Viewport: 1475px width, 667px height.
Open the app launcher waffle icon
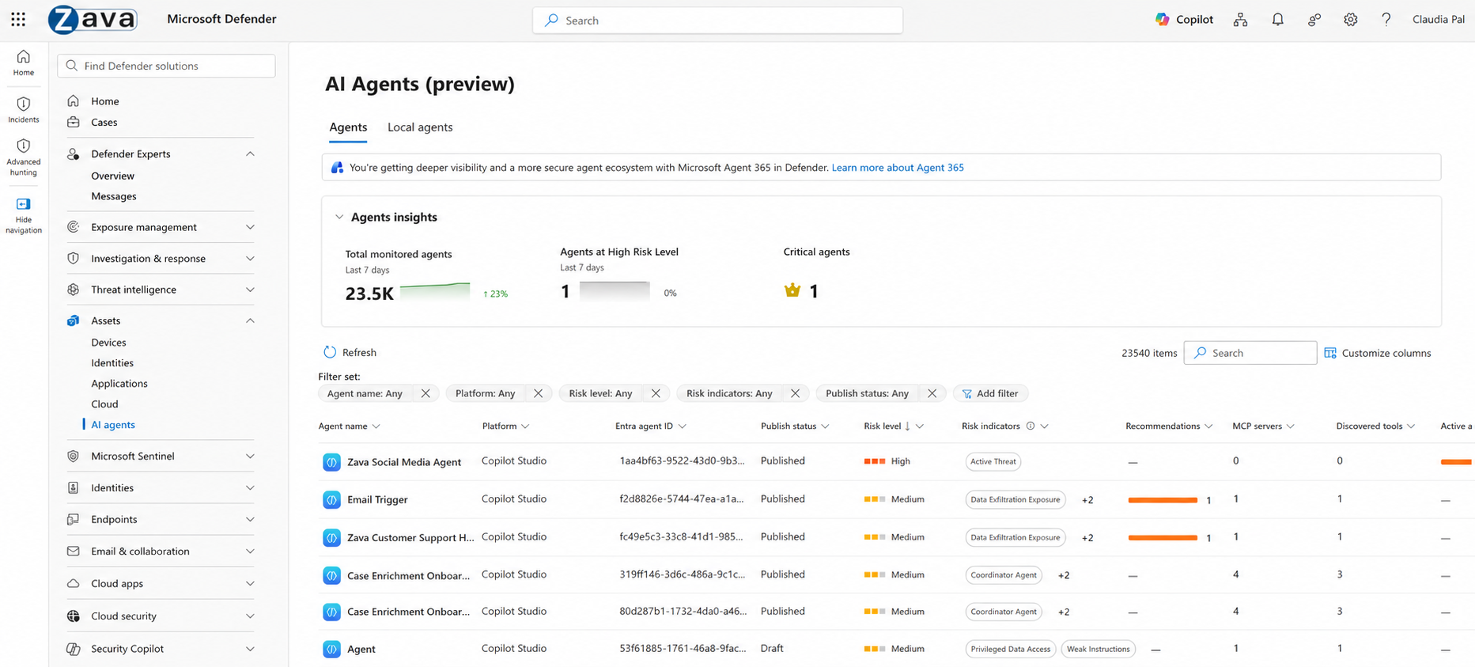(18, 20)
